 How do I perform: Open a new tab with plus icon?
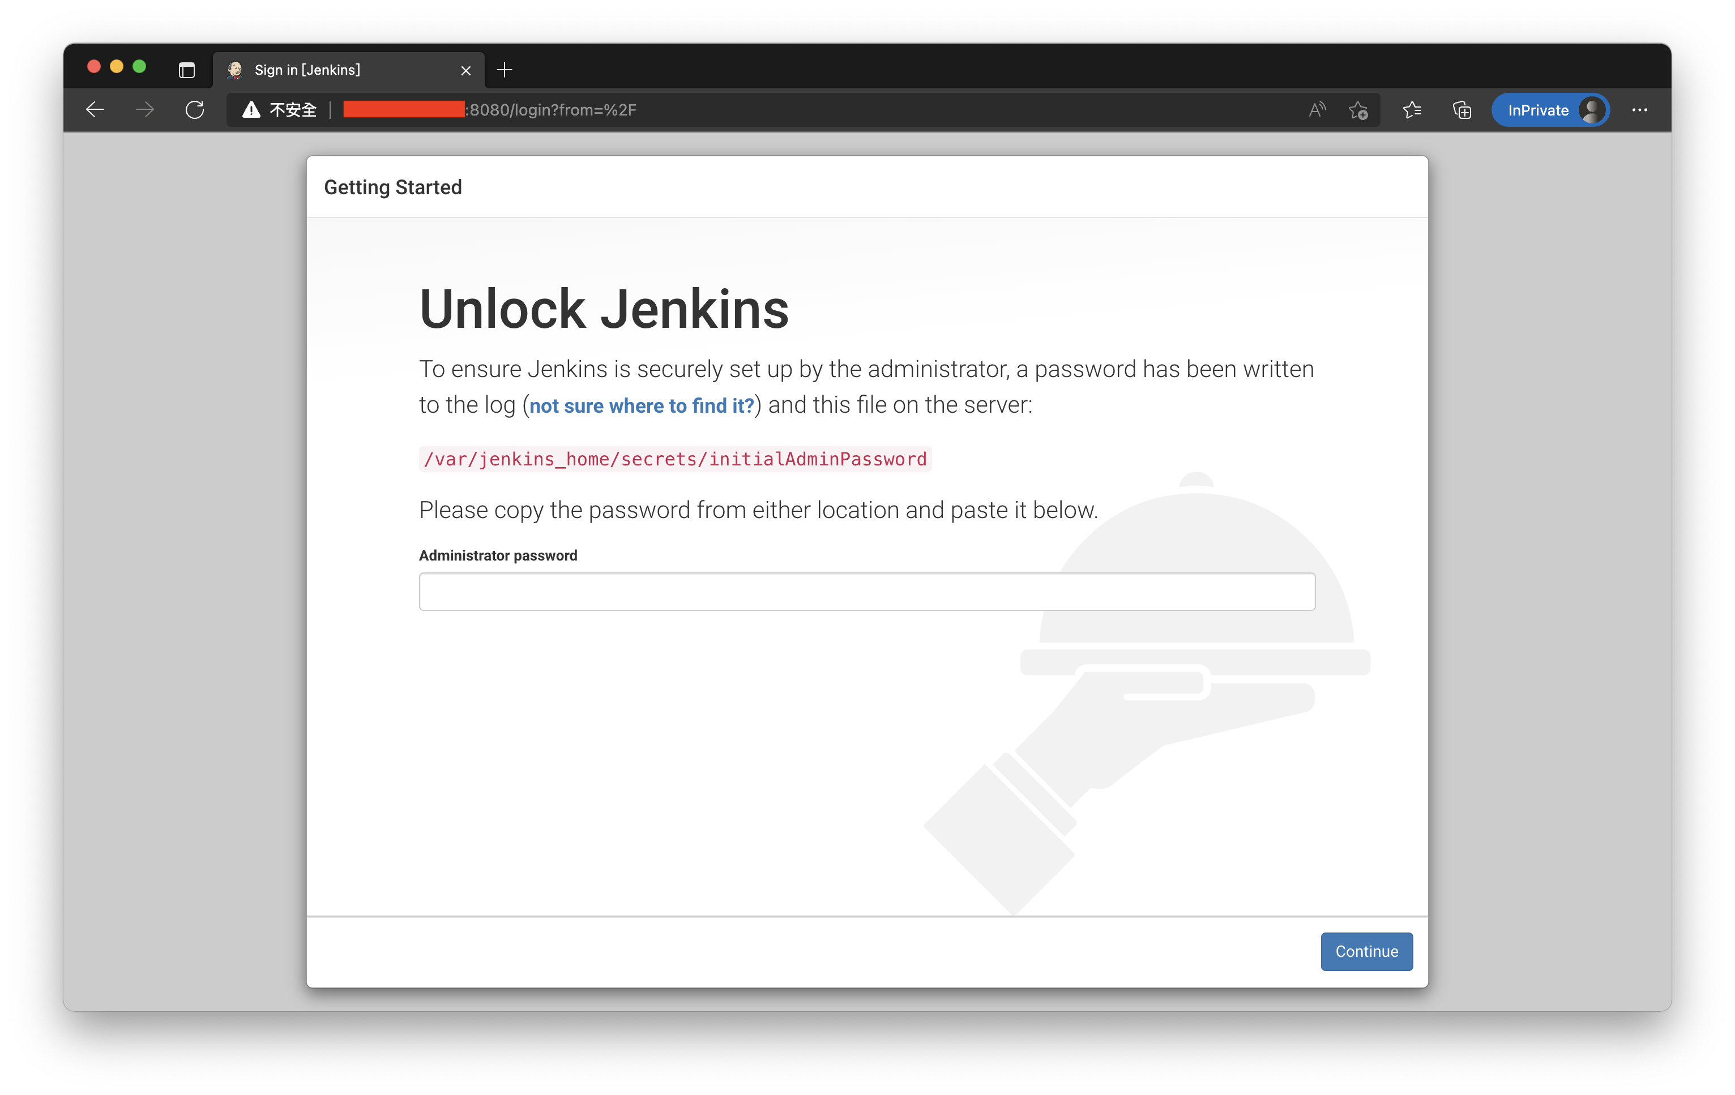(505, 70)
